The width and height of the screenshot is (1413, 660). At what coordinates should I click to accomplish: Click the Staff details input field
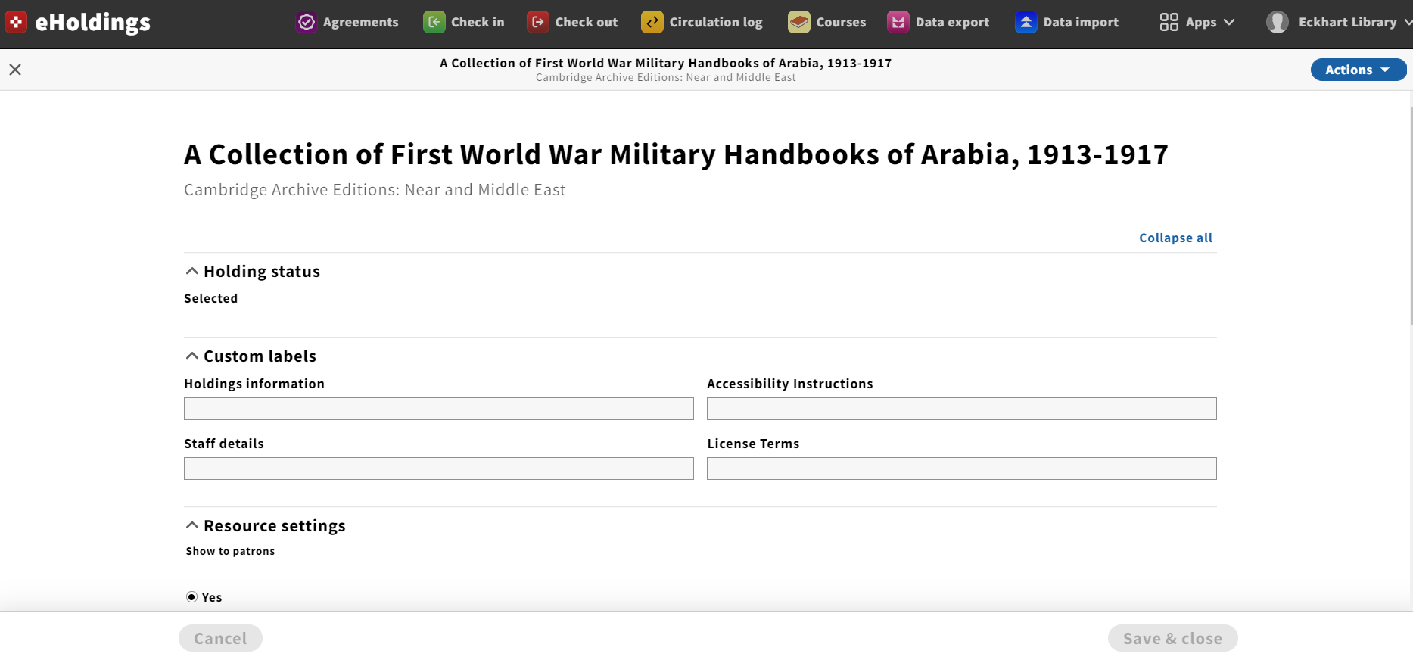tap(439, 469)
